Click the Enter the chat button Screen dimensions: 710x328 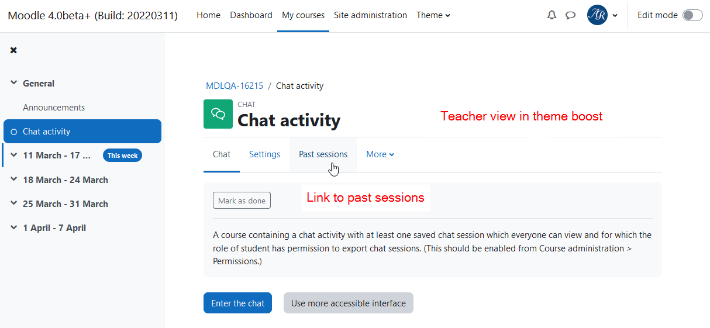click(237, 303)
